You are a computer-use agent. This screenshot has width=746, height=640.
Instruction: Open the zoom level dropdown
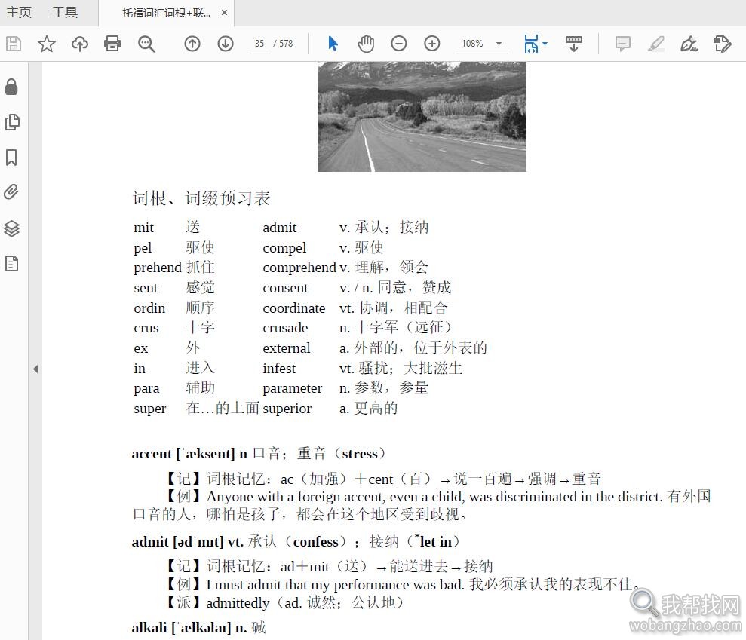tap(499, 44)
